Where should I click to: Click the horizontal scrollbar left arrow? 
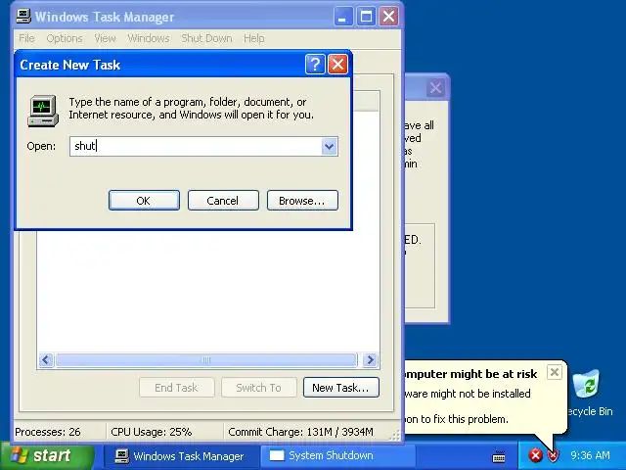coord(46,359)
